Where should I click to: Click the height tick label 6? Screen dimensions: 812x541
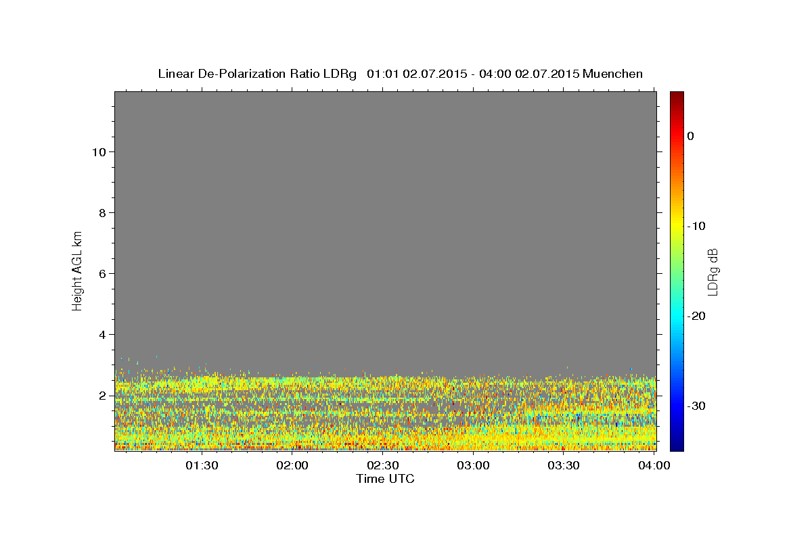pyautogui.click(x=102, y=273)
